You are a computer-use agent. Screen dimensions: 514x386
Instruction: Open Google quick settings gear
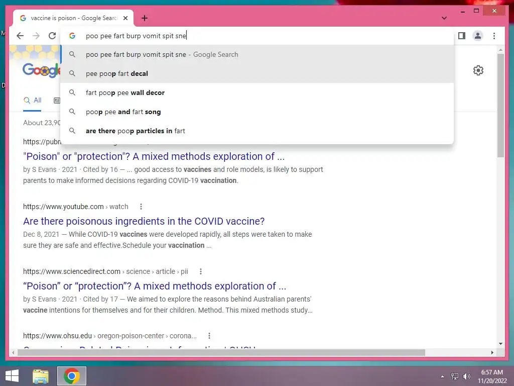[478, 70]
